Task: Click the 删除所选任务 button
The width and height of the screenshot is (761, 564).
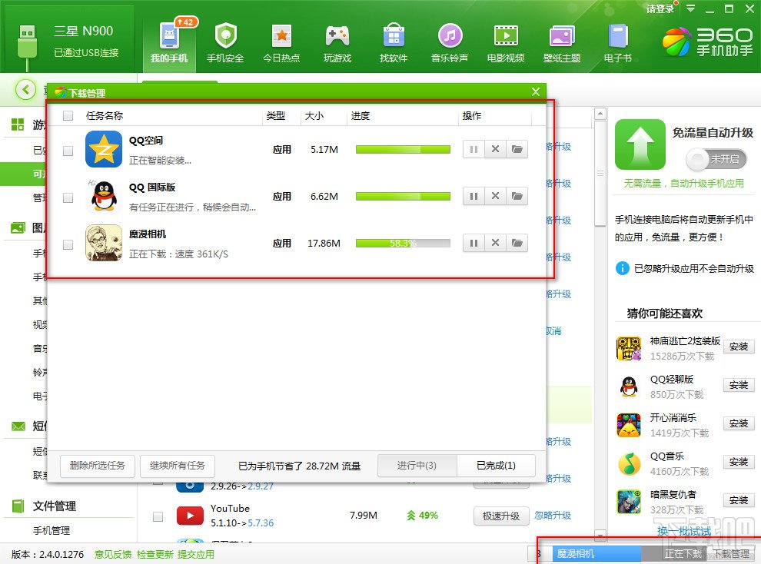Action: pyautogui.click(x=98, y=466)
